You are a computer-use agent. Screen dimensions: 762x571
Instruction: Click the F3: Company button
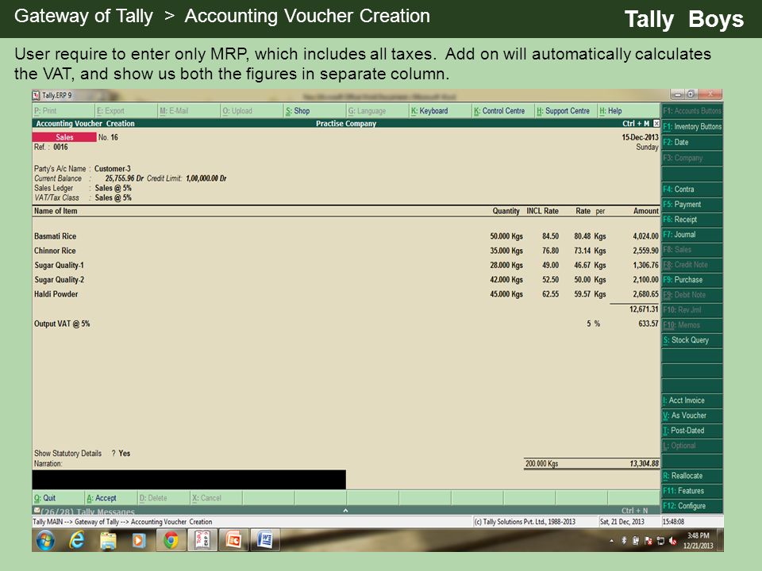[x=692, y=158]
